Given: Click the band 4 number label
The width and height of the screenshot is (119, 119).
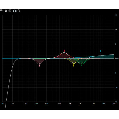Looking at the screenshot, I should click(x=82, y=66).
